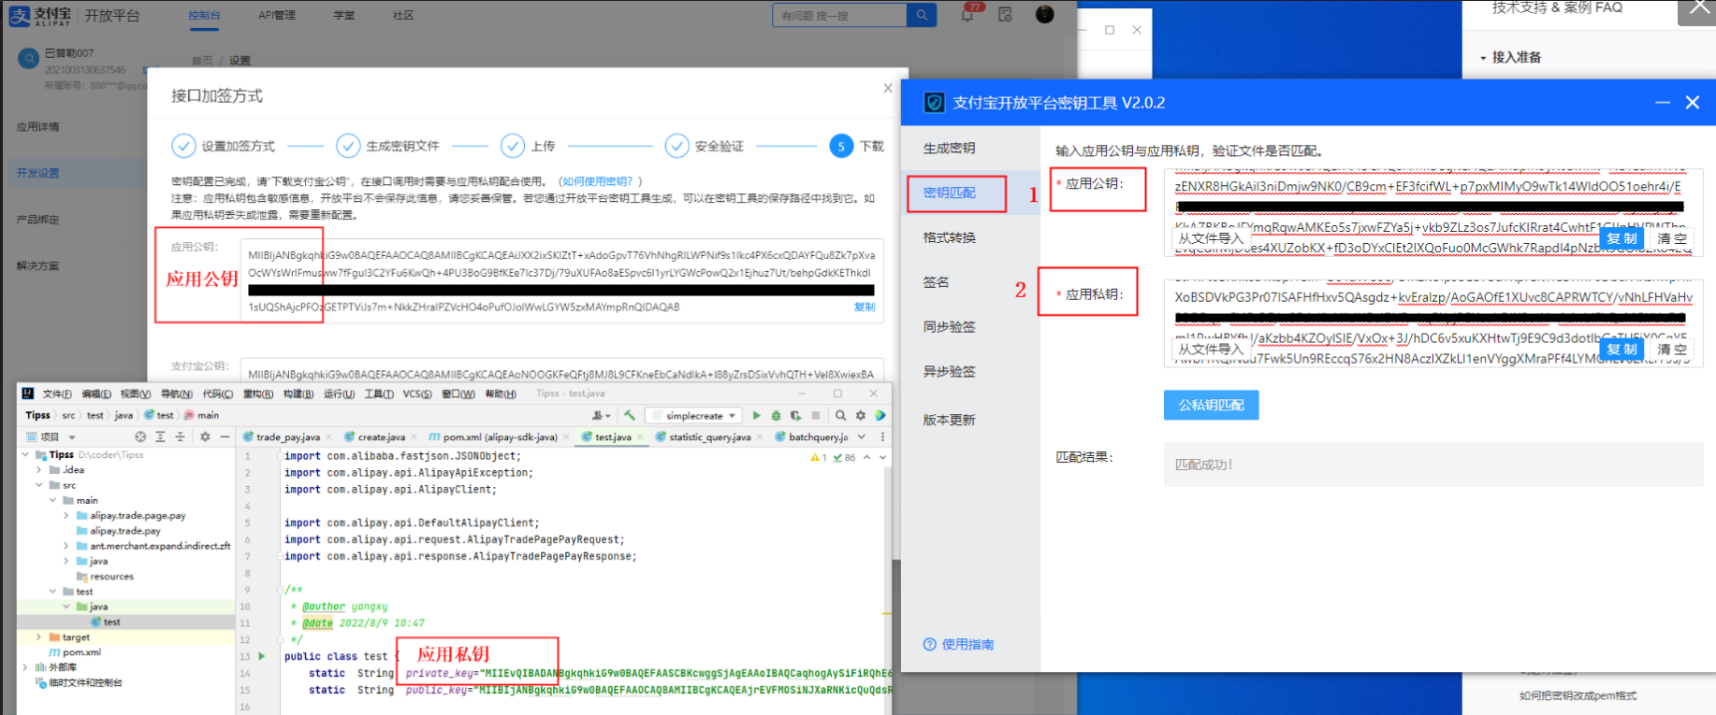Click the Debug bug icon in IntelliJ

coord(776,416)
